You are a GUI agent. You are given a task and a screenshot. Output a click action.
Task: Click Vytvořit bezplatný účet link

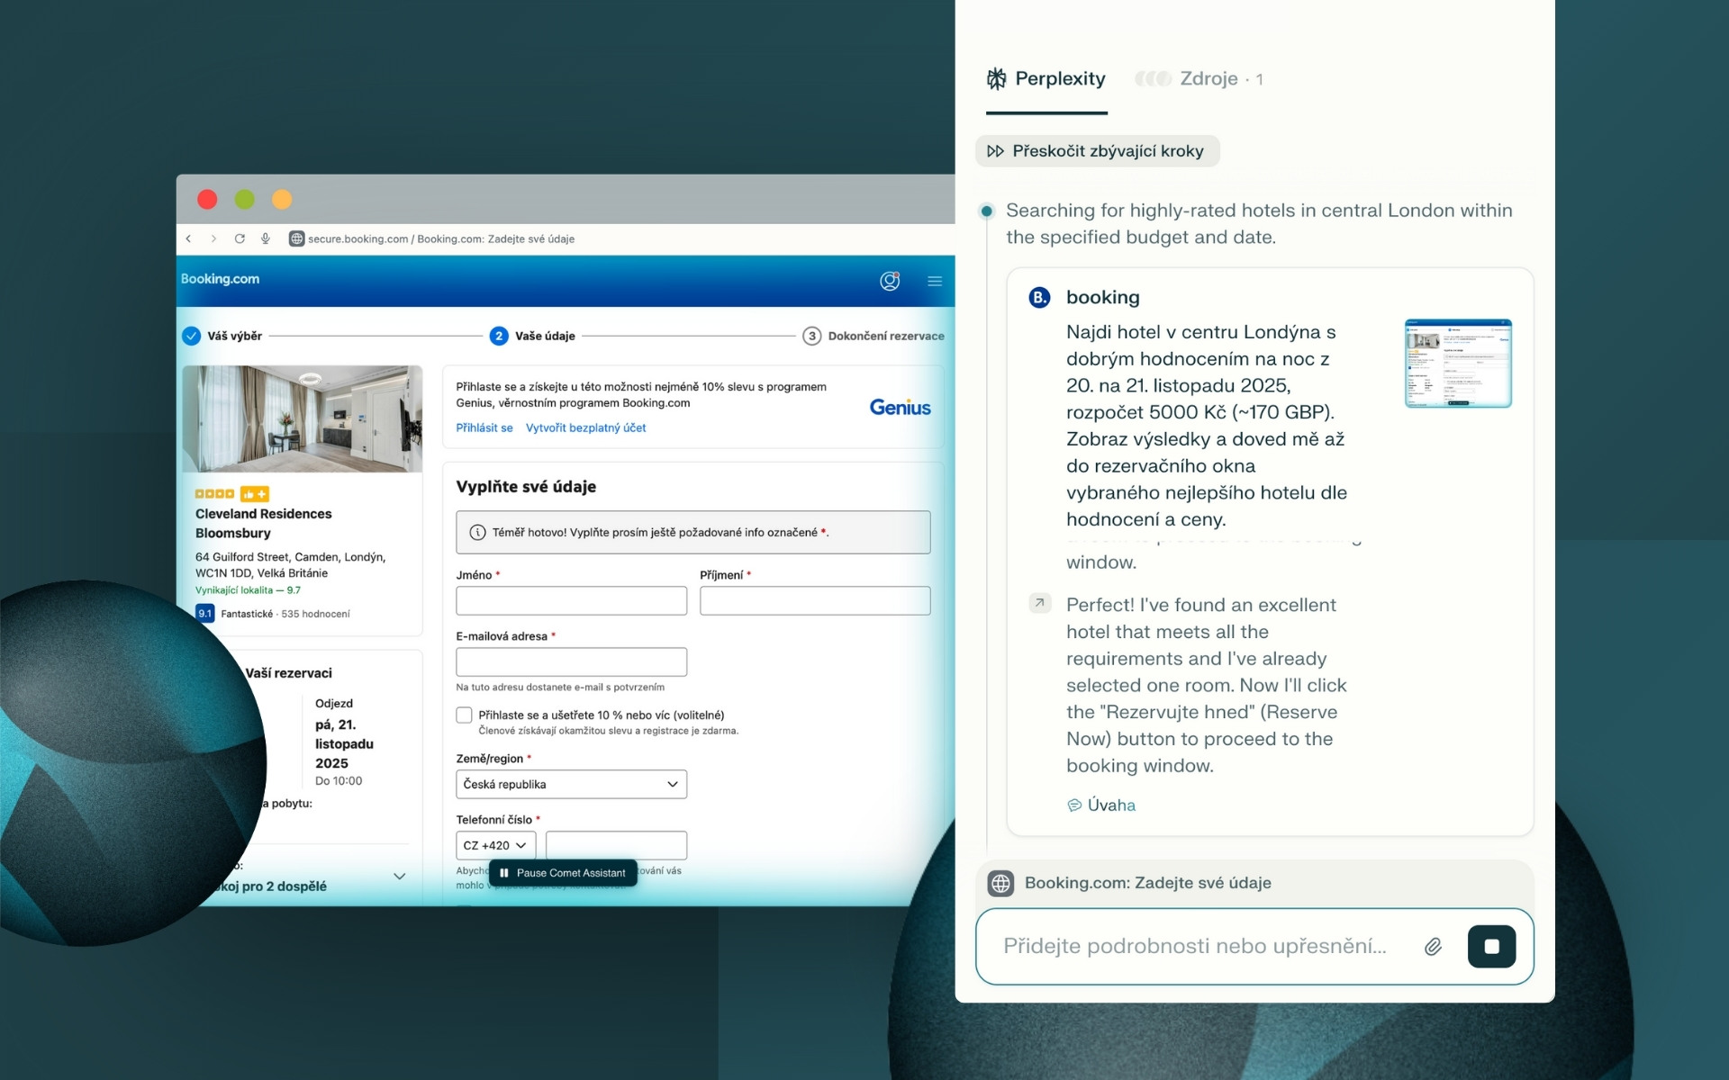[x=585, y=428]
